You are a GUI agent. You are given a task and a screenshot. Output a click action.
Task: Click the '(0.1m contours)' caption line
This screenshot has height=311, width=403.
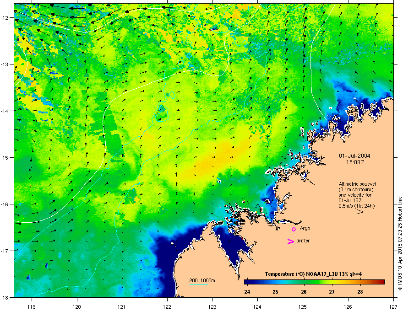[x=356, y=189]
